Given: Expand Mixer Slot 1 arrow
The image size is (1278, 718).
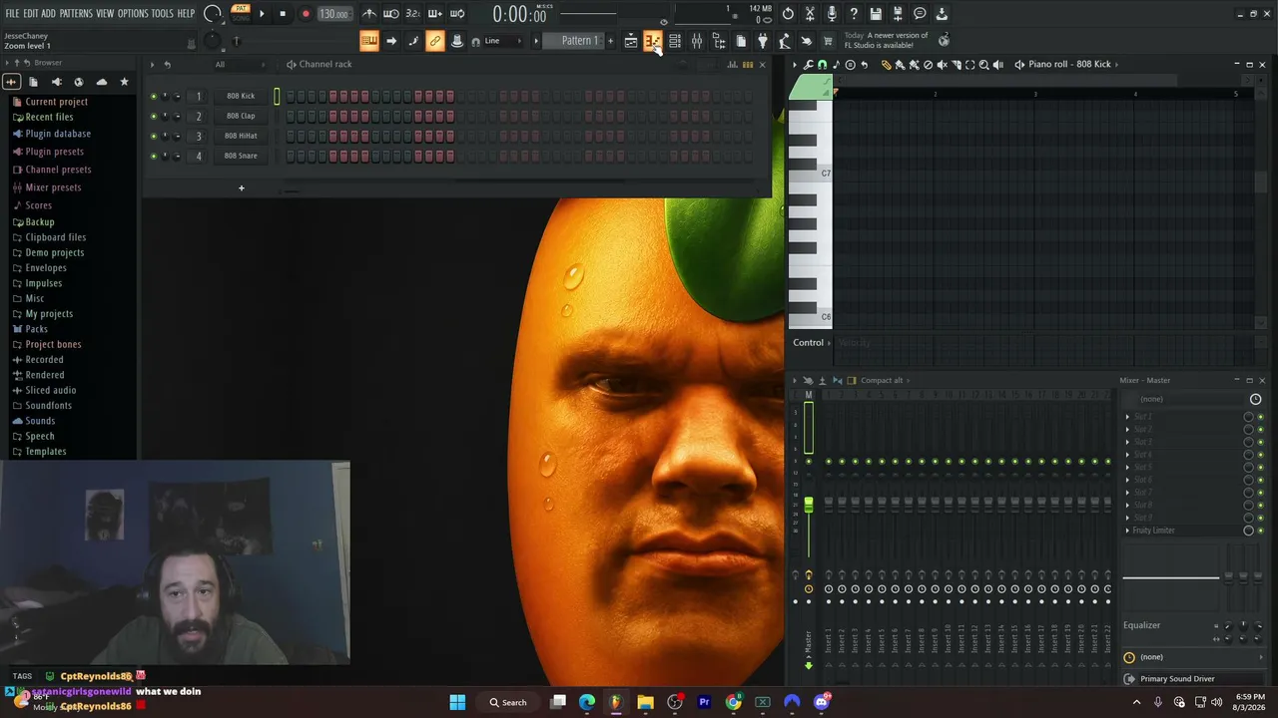Looking at the screenshot, I should click(1128, 417).
